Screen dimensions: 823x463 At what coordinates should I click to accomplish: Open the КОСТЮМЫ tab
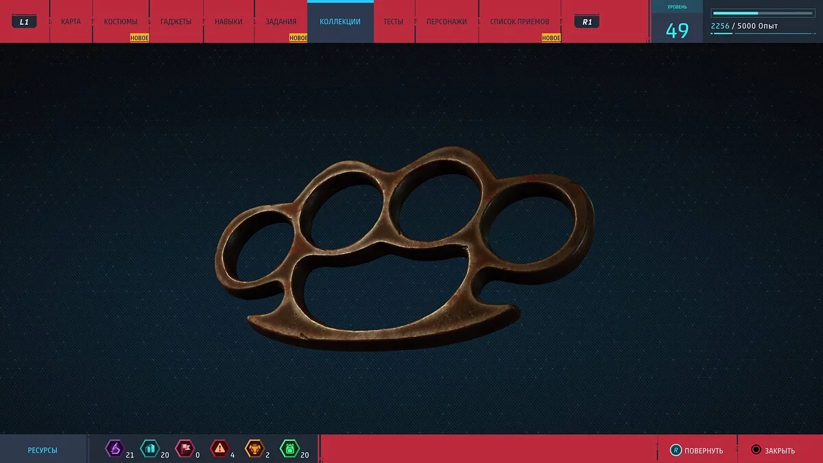point(121,22)
